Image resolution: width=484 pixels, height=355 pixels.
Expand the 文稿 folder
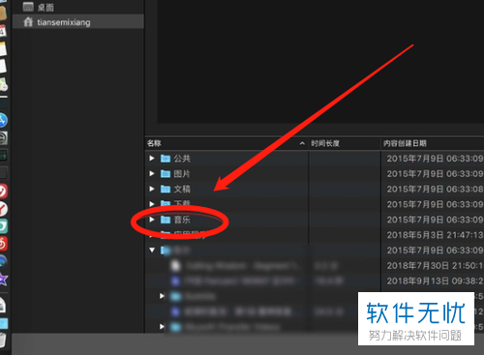152,189
